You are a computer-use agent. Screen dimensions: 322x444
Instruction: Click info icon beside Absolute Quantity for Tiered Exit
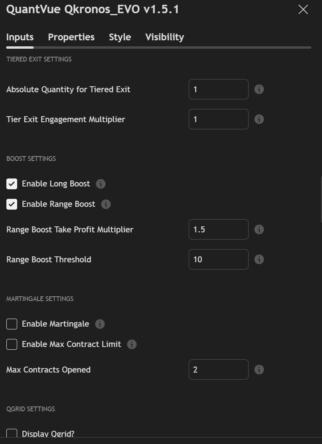pos(259,89)
